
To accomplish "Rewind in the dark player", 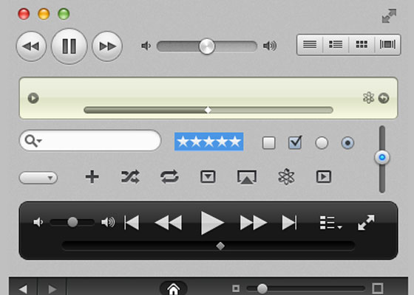I will coord(169,223).
